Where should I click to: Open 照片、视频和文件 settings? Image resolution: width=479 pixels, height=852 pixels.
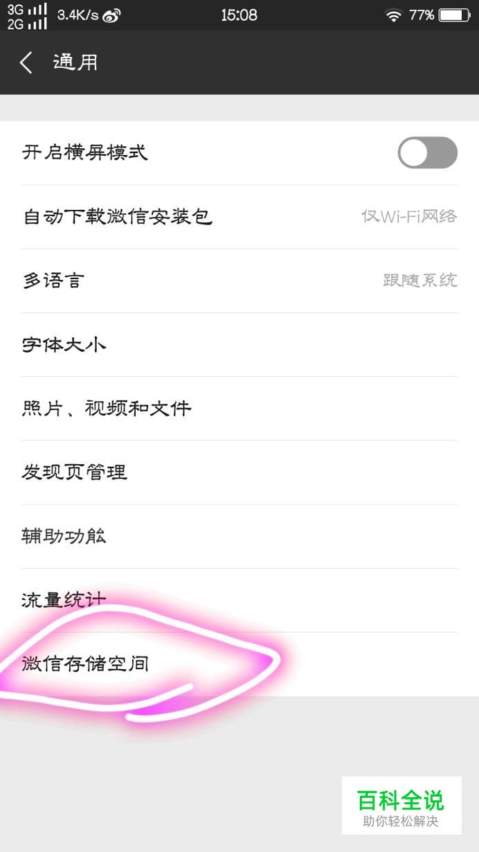pyautogui.click(x=239, y=408)
